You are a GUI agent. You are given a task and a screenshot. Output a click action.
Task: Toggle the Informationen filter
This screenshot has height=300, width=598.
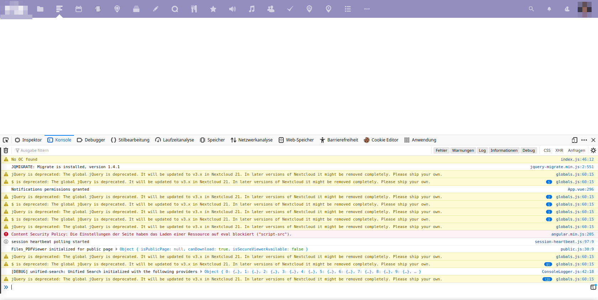pyautogui.click(x=504, y=150)
